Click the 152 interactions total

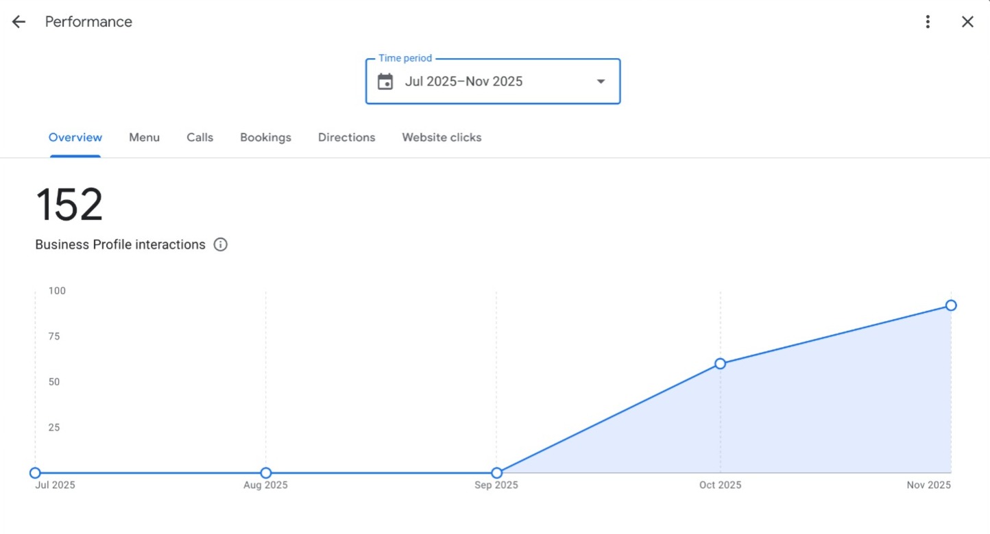coord(69,205)
